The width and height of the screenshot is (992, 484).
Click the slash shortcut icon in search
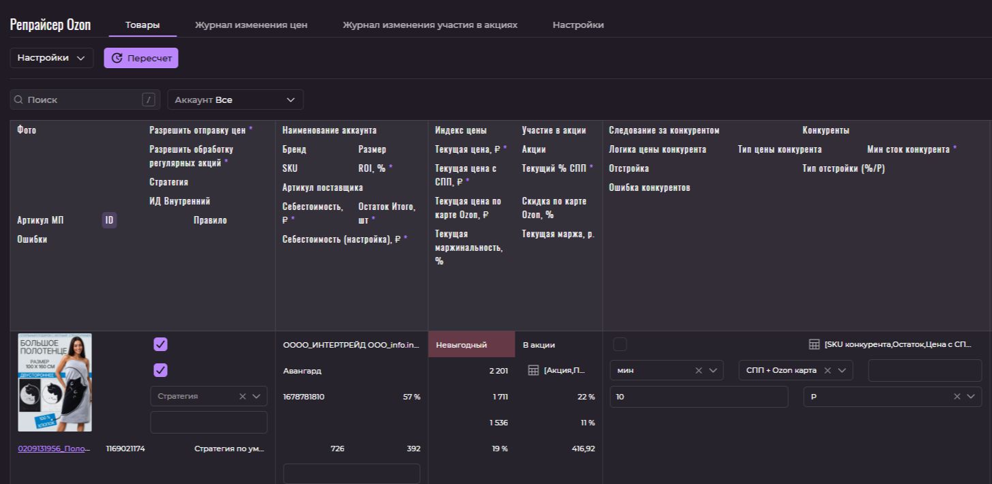148,100
